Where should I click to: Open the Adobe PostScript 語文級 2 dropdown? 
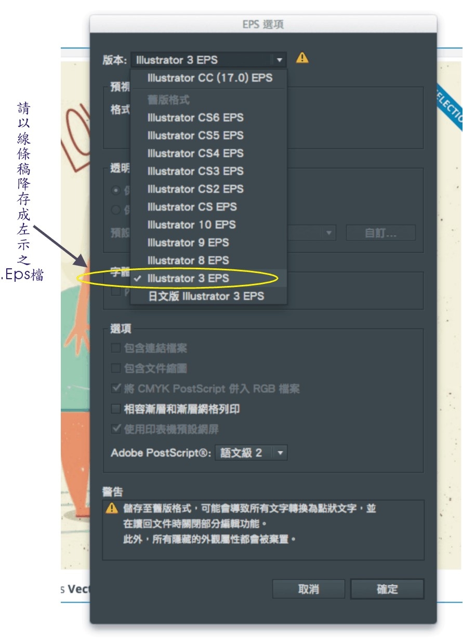(251, 453)
